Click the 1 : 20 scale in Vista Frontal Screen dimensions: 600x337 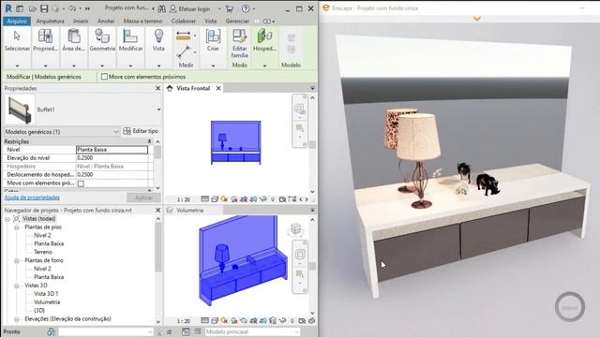(184, 199)
